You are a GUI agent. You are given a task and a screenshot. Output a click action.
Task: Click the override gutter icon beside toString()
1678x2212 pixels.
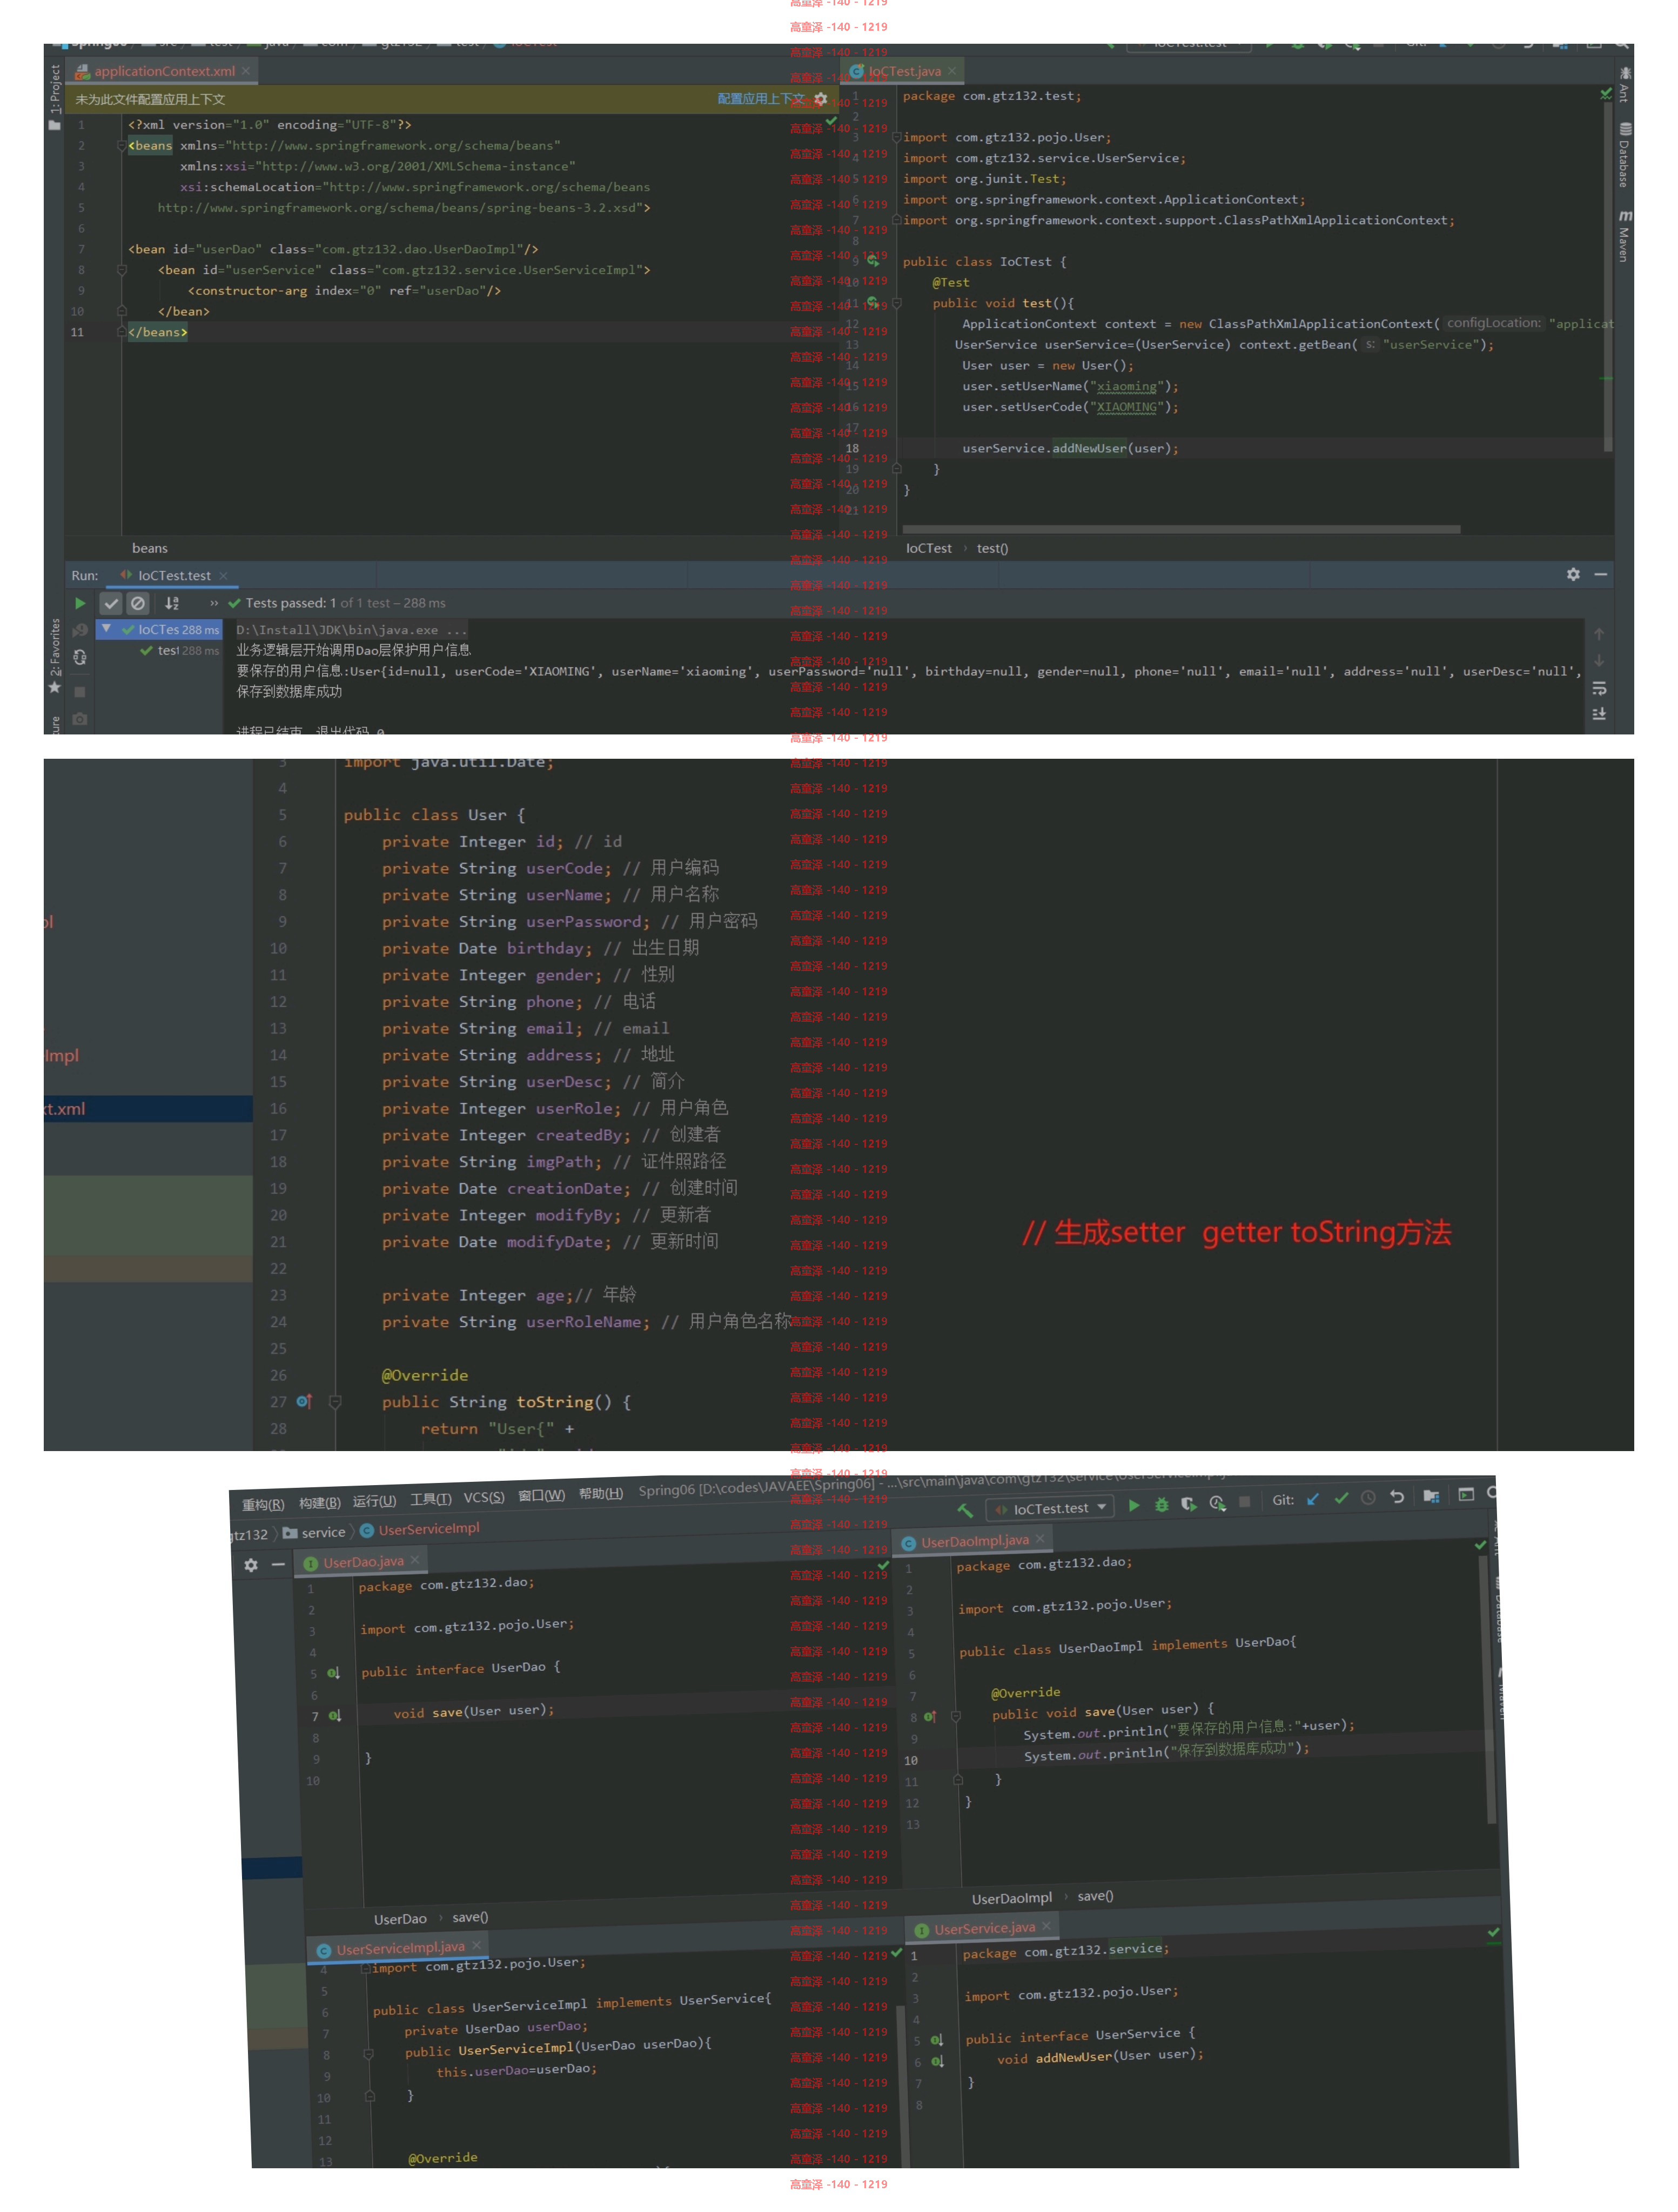click(x=304, y=1401)
